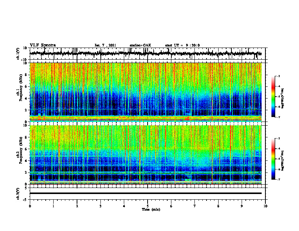Click the "start UT = 9:30:0" header text
Image resolution: width=299 pixels, height=231 pixels.
[182, 45]
